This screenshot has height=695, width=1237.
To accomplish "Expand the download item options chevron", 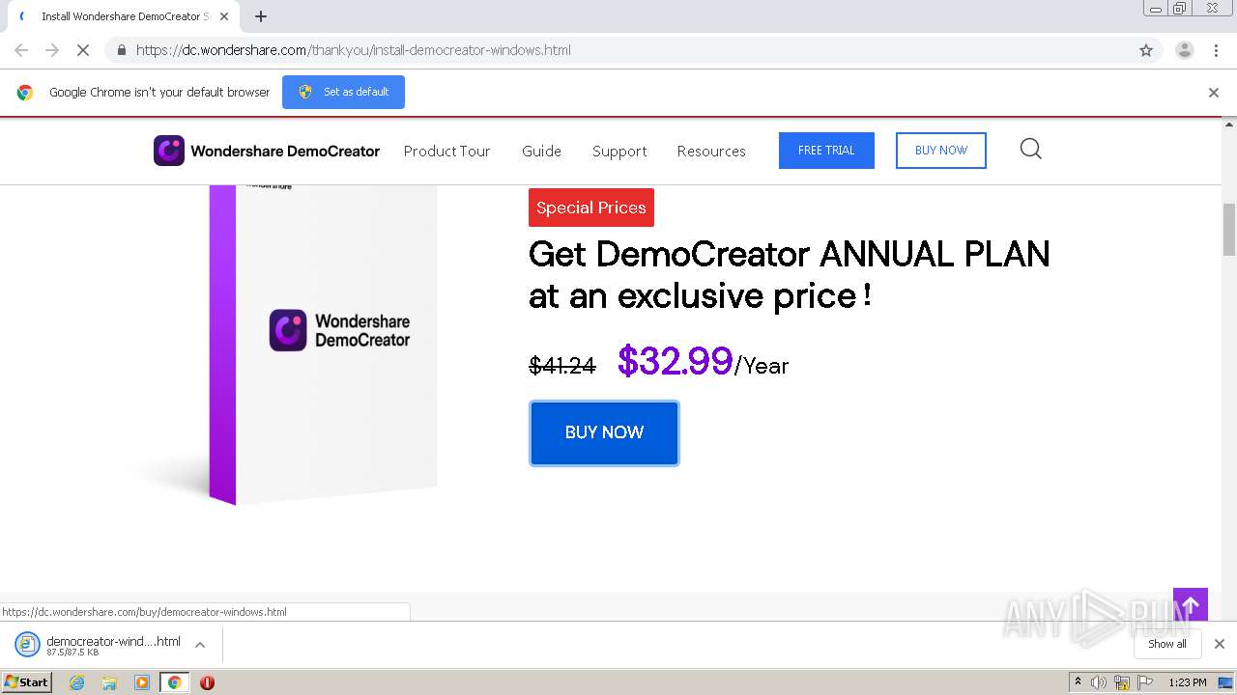I will click(x=200, y=645).
